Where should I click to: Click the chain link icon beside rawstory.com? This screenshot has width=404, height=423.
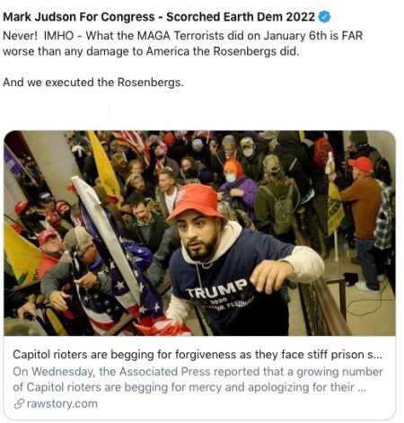(19, 404)
